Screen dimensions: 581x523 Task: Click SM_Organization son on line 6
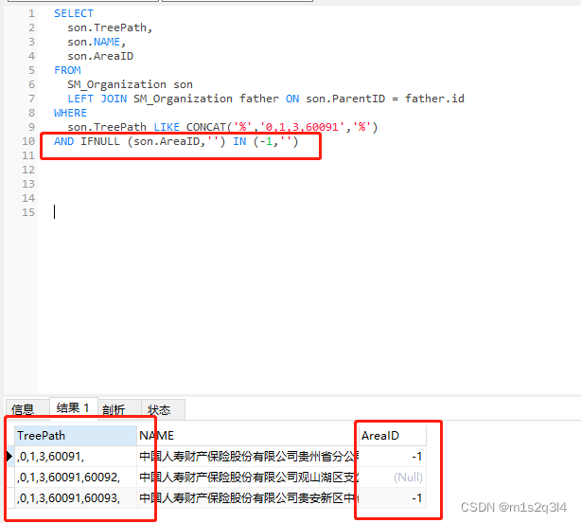tap(130, 84)
